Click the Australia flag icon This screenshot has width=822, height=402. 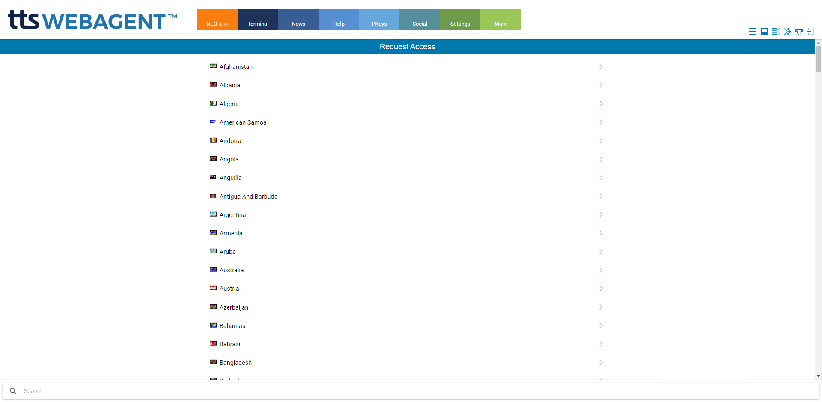(213, 269)
